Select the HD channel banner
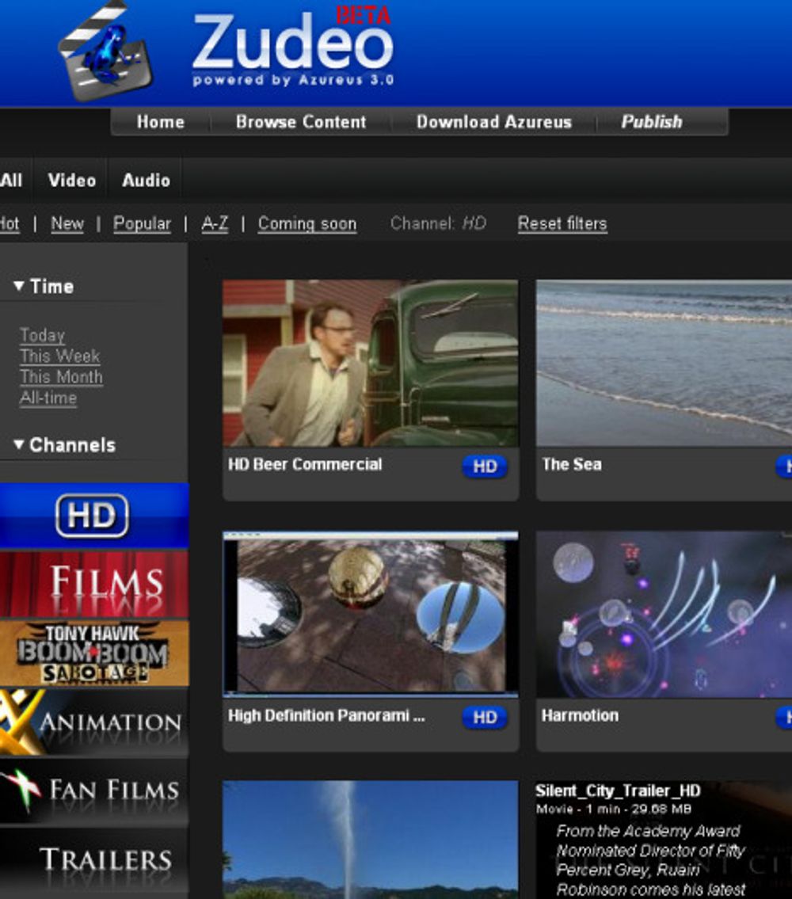Image resolution: width=792 pixels, height=899 pixels. click(94, 516)
